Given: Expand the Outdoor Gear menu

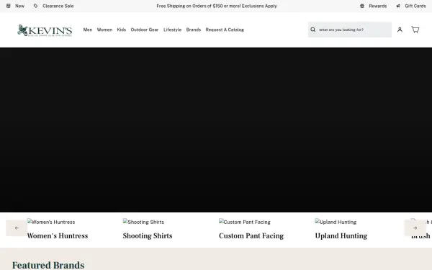Looking at the screenshot, I should pos(145,30).
